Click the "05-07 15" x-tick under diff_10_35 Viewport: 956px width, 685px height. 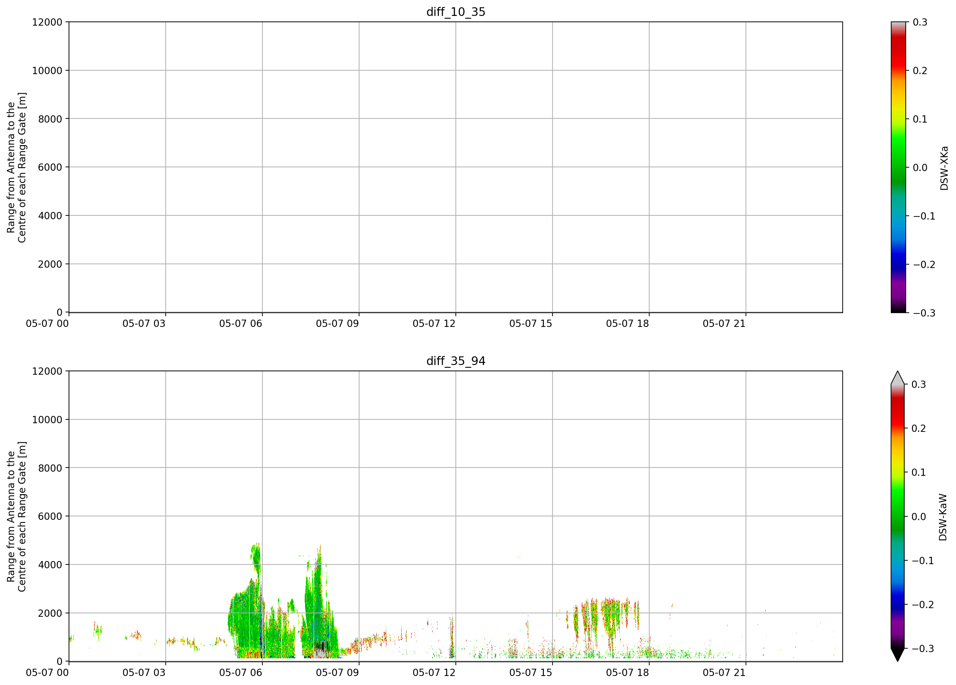tap(531, 324)
